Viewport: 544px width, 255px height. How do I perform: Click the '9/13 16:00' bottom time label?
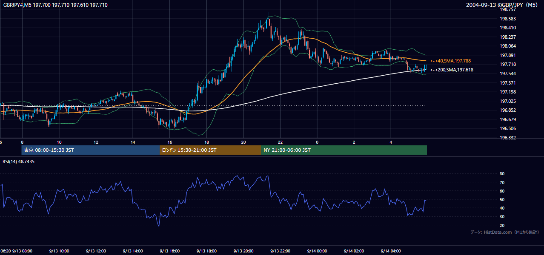(170, 251)
